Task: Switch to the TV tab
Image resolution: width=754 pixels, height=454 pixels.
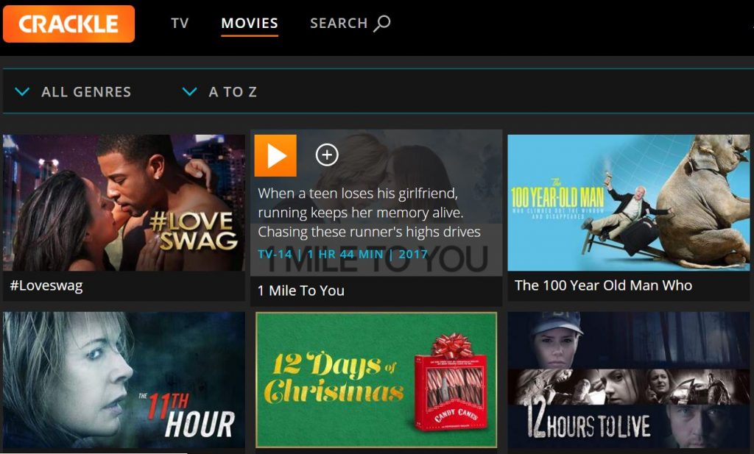Action: 180,23
